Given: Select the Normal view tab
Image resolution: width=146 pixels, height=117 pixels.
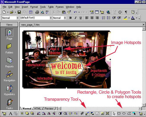Looking at the screenshot, I should point(27,109).
